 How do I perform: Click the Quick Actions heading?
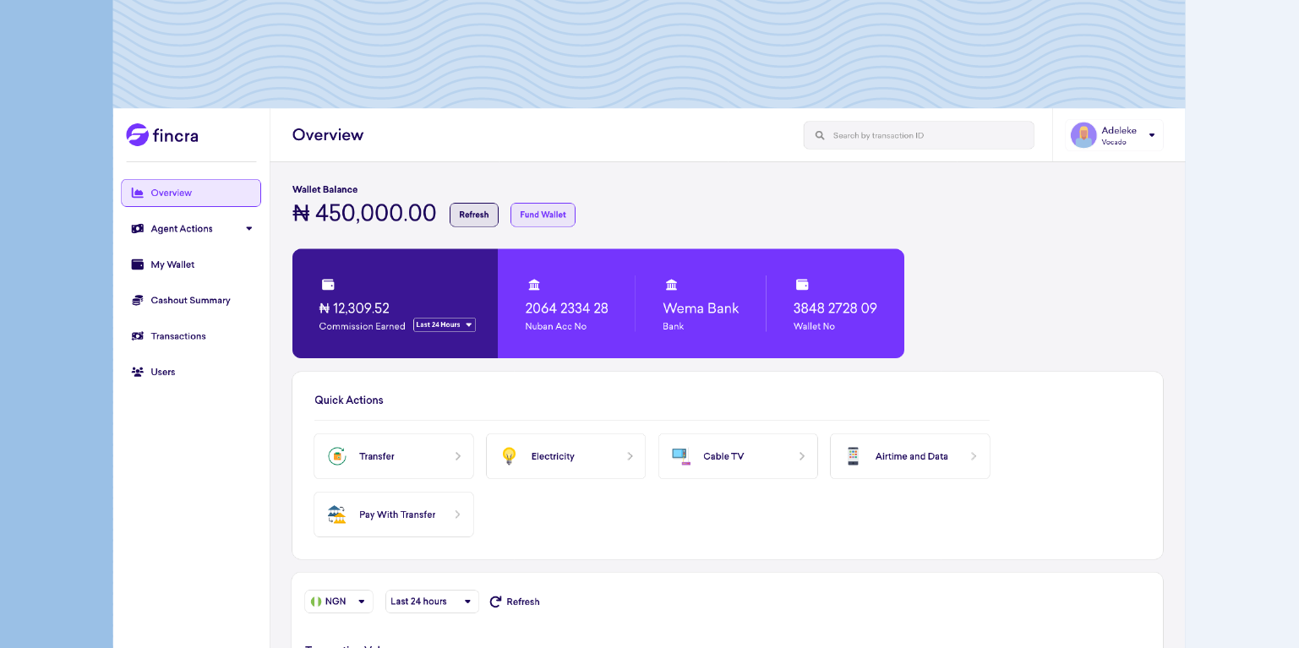click(349, 400)
